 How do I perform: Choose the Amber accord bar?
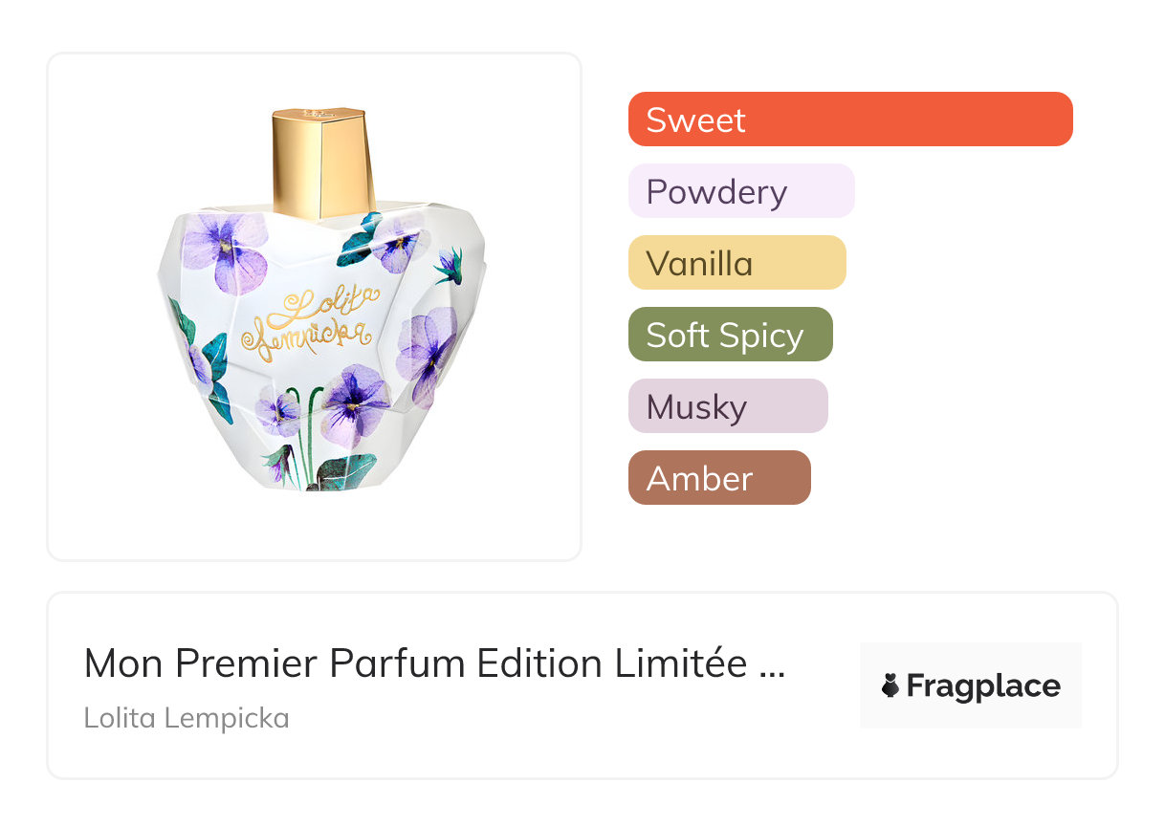click(718, 478)
